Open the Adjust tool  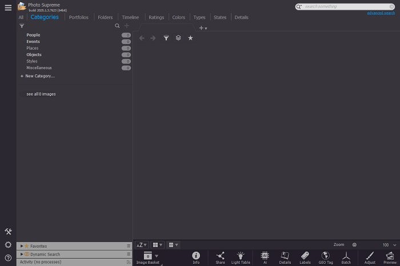coord(370,258)
